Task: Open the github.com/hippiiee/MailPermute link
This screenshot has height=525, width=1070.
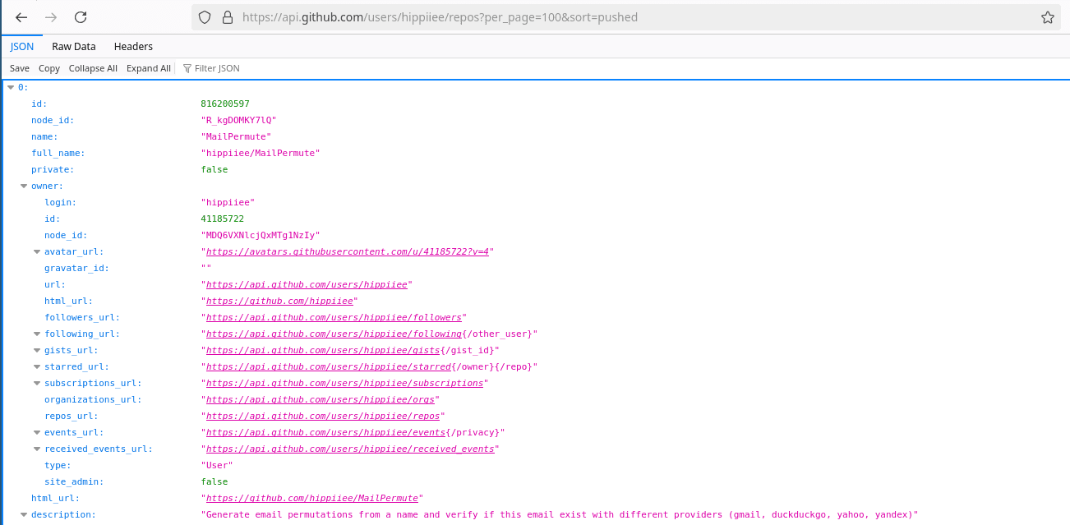Action: pos(311,498)
